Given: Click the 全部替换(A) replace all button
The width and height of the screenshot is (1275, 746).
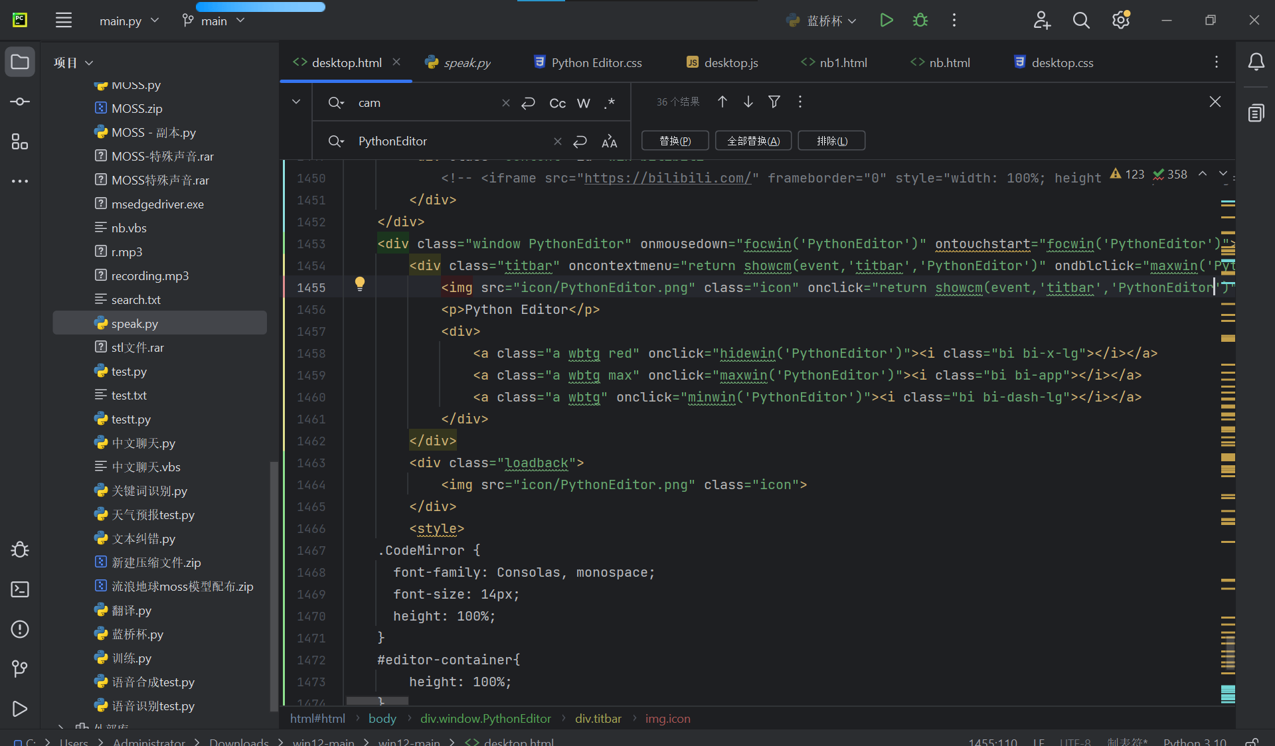Looking at the screenshot, I should (x=753, y=141).
